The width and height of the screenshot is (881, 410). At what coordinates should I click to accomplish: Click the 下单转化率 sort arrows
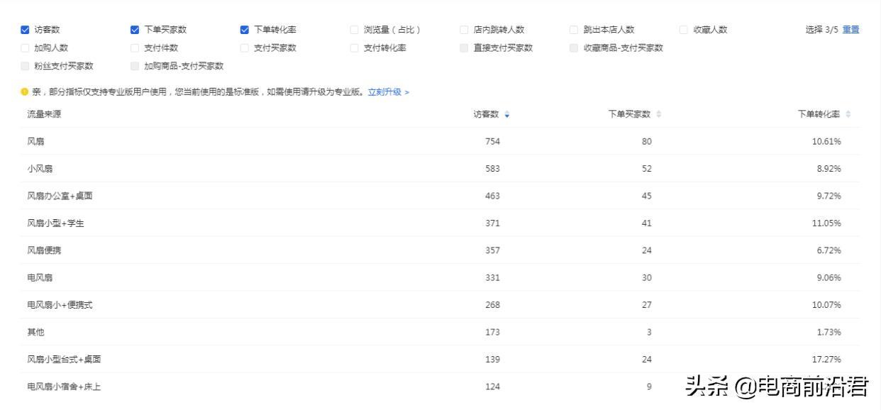pyautogui.click(x=848, y=115)
